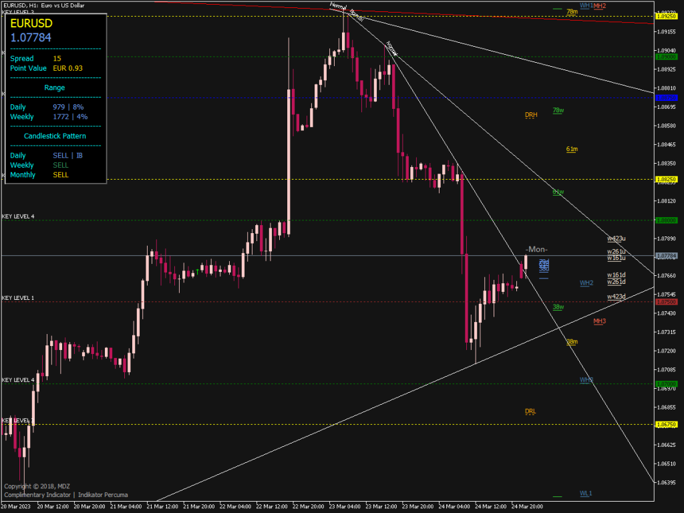The image size is (684, 513).
Task: Click the 78w Fibonacci label
Action: [x=558, y=110]
